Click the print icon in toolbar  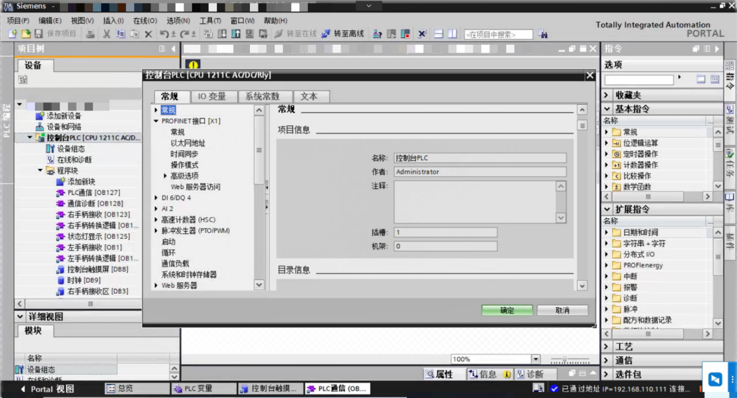(90, 34)
